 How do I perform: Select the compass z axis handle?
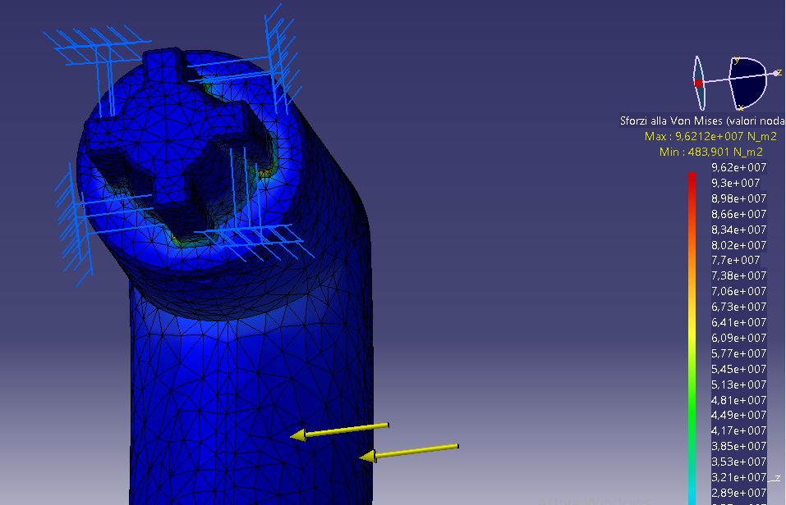776,73
